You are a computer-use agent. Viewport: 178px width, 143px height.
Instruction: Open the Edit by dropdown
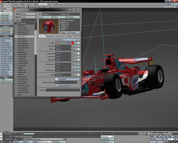(x=29, y=14)
